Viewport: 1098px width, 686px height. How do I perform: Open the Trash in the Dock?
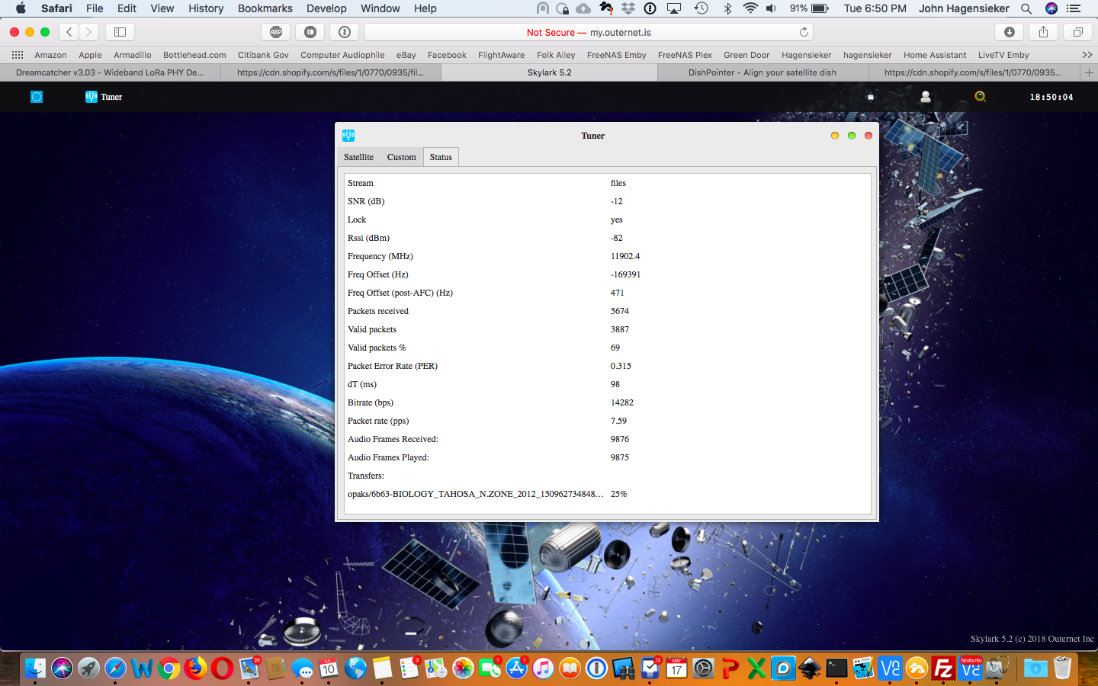click(1062, 668)
